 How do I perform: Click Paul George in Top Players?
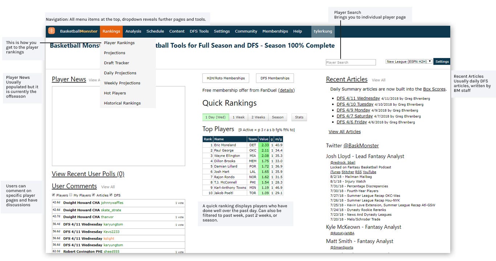(224, 150)
